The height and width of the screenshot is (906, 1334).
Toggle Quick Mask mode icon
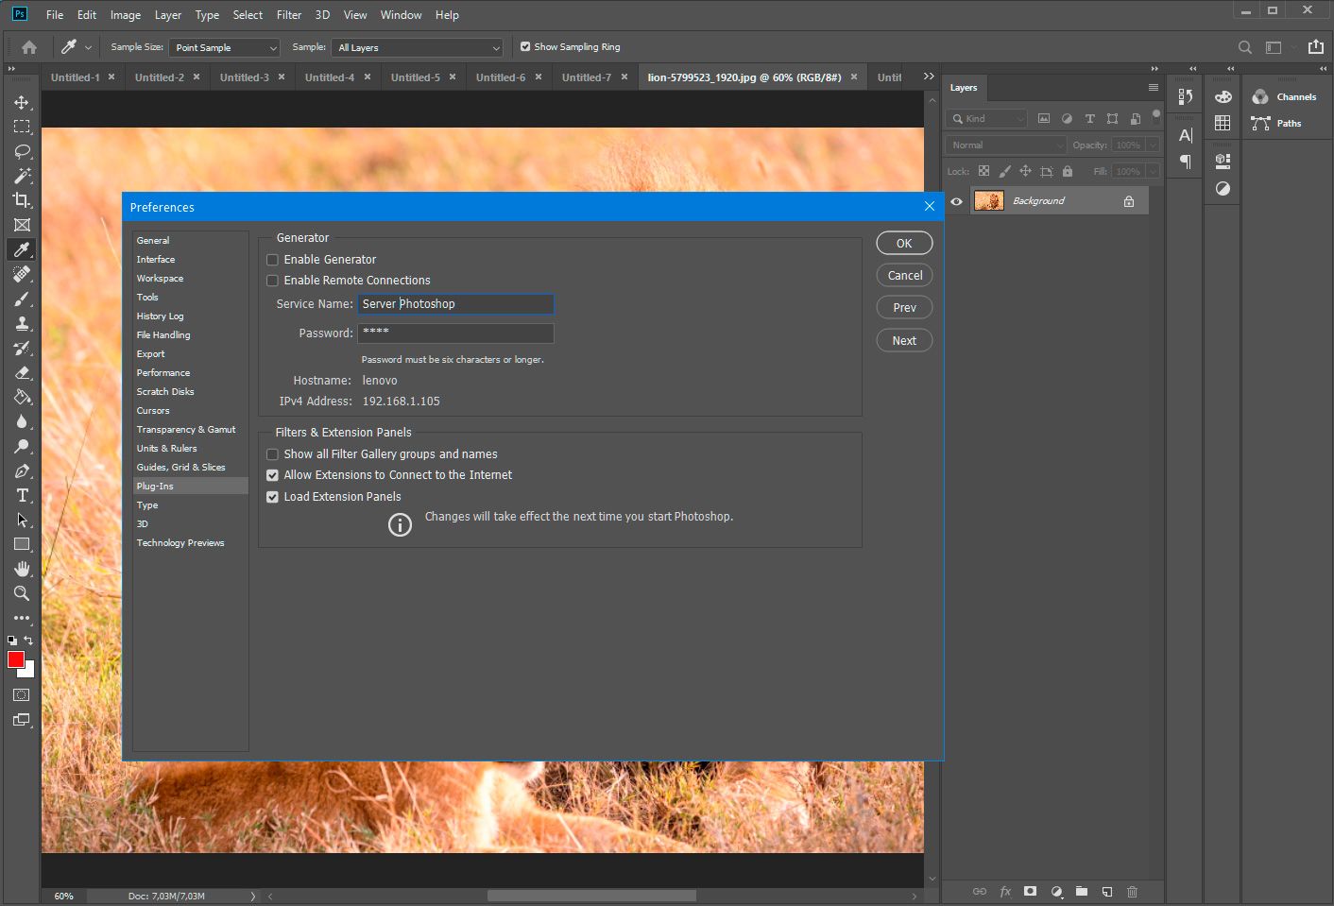21,694
